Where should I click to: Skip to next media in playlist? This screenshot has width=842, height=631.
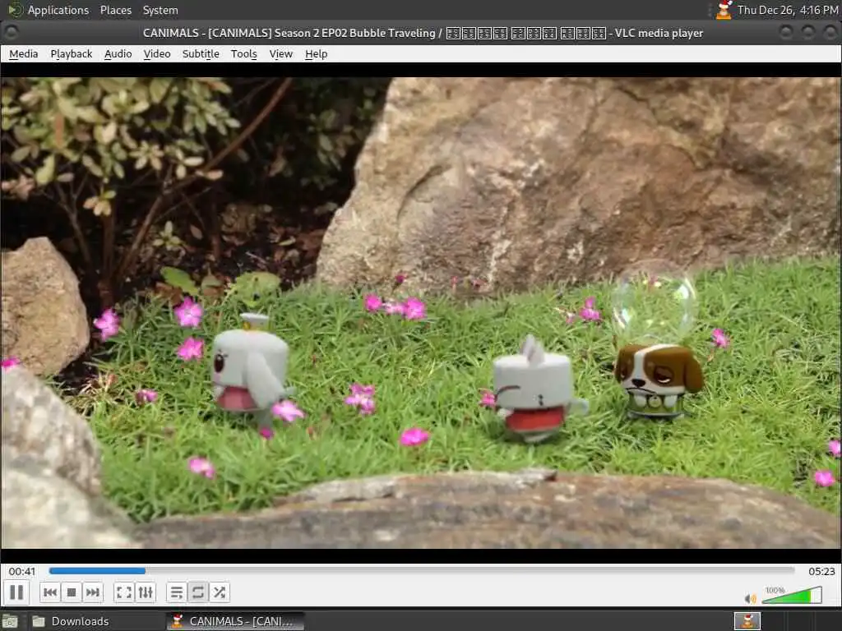click(92, 592)
